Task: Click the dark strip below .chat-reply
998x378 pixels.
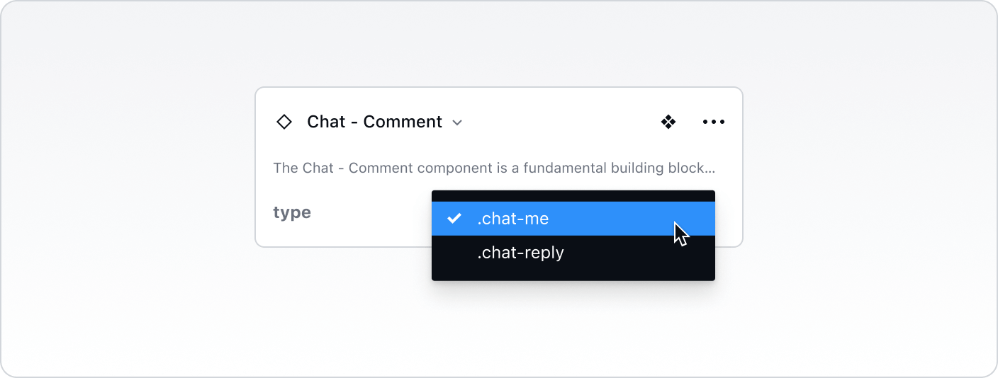Action: [573, 275]
